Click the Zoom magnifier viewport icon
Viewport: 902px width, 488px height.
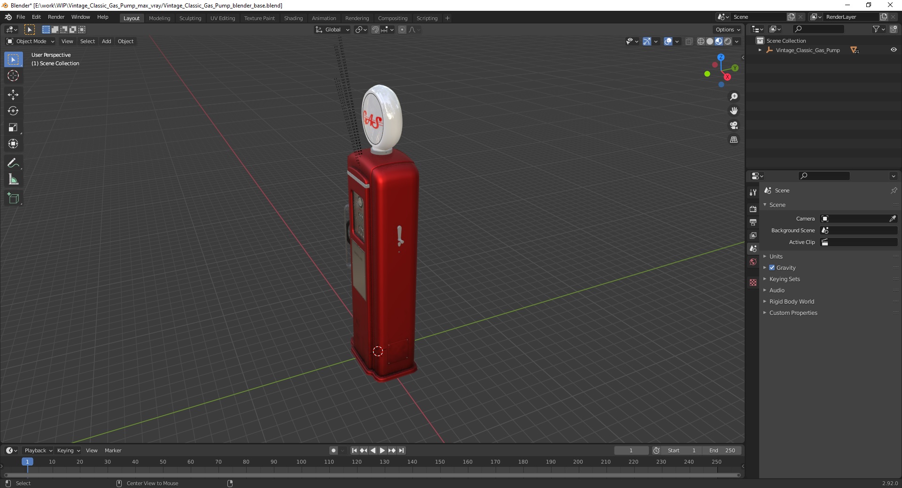[733, 97]
